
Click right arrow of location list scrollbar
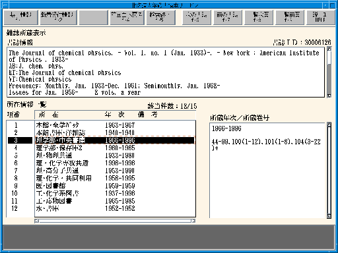tap(193, 221)
